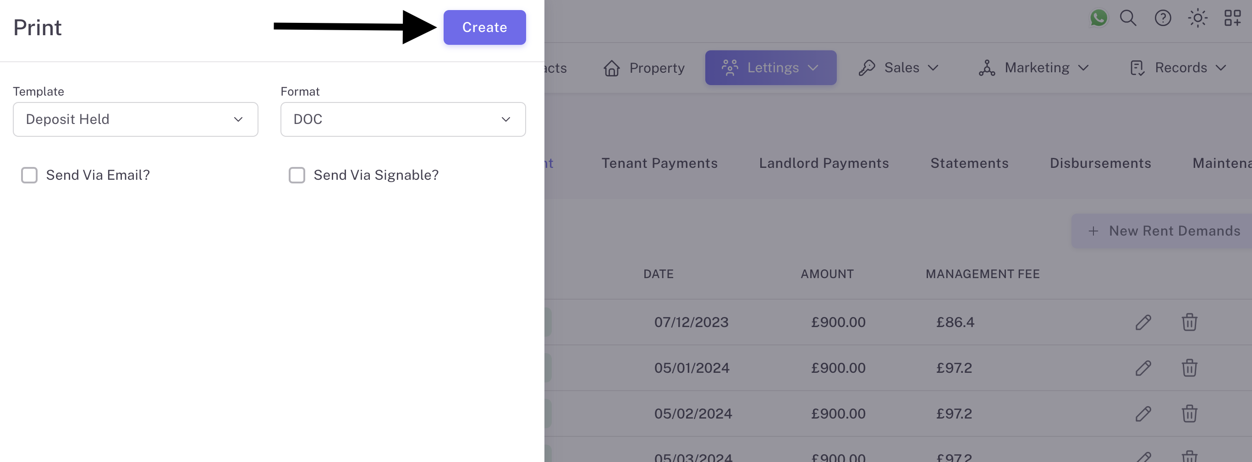The width and height of the screenshot is (1252, 462).
Task: Click the WhatsApp icon in top bar
Action: tap(1098, 18)
